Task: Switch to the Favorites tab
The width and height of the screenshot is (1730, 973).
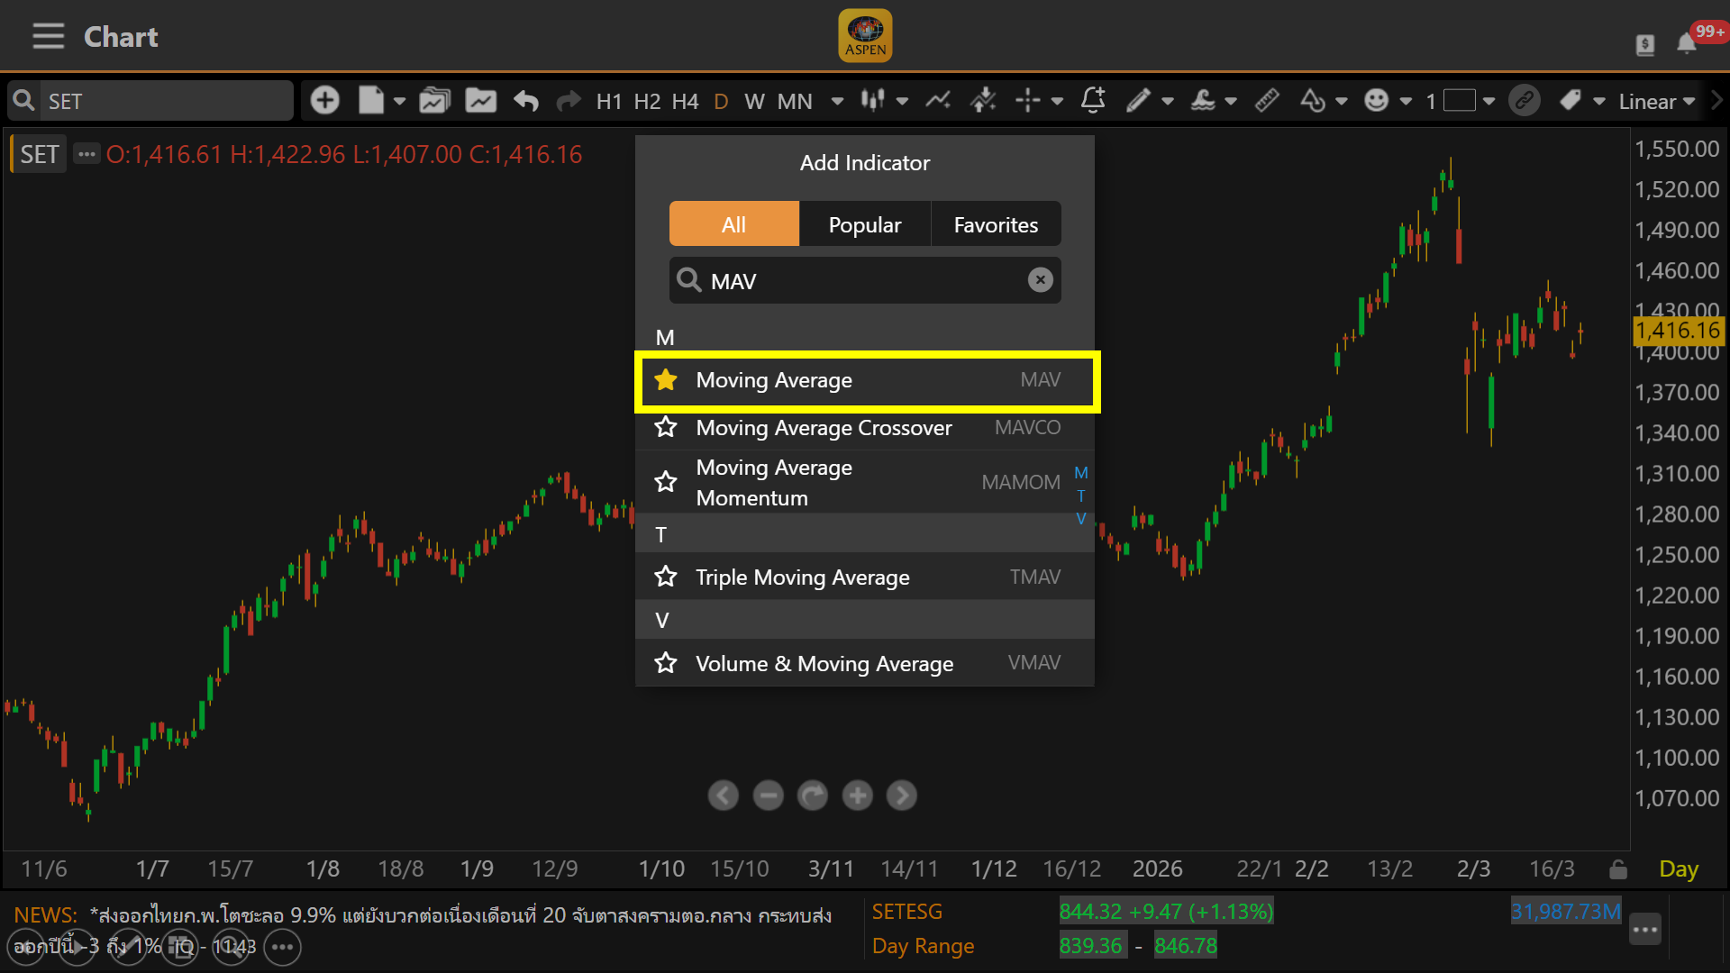Action: (x=996, y=224)
